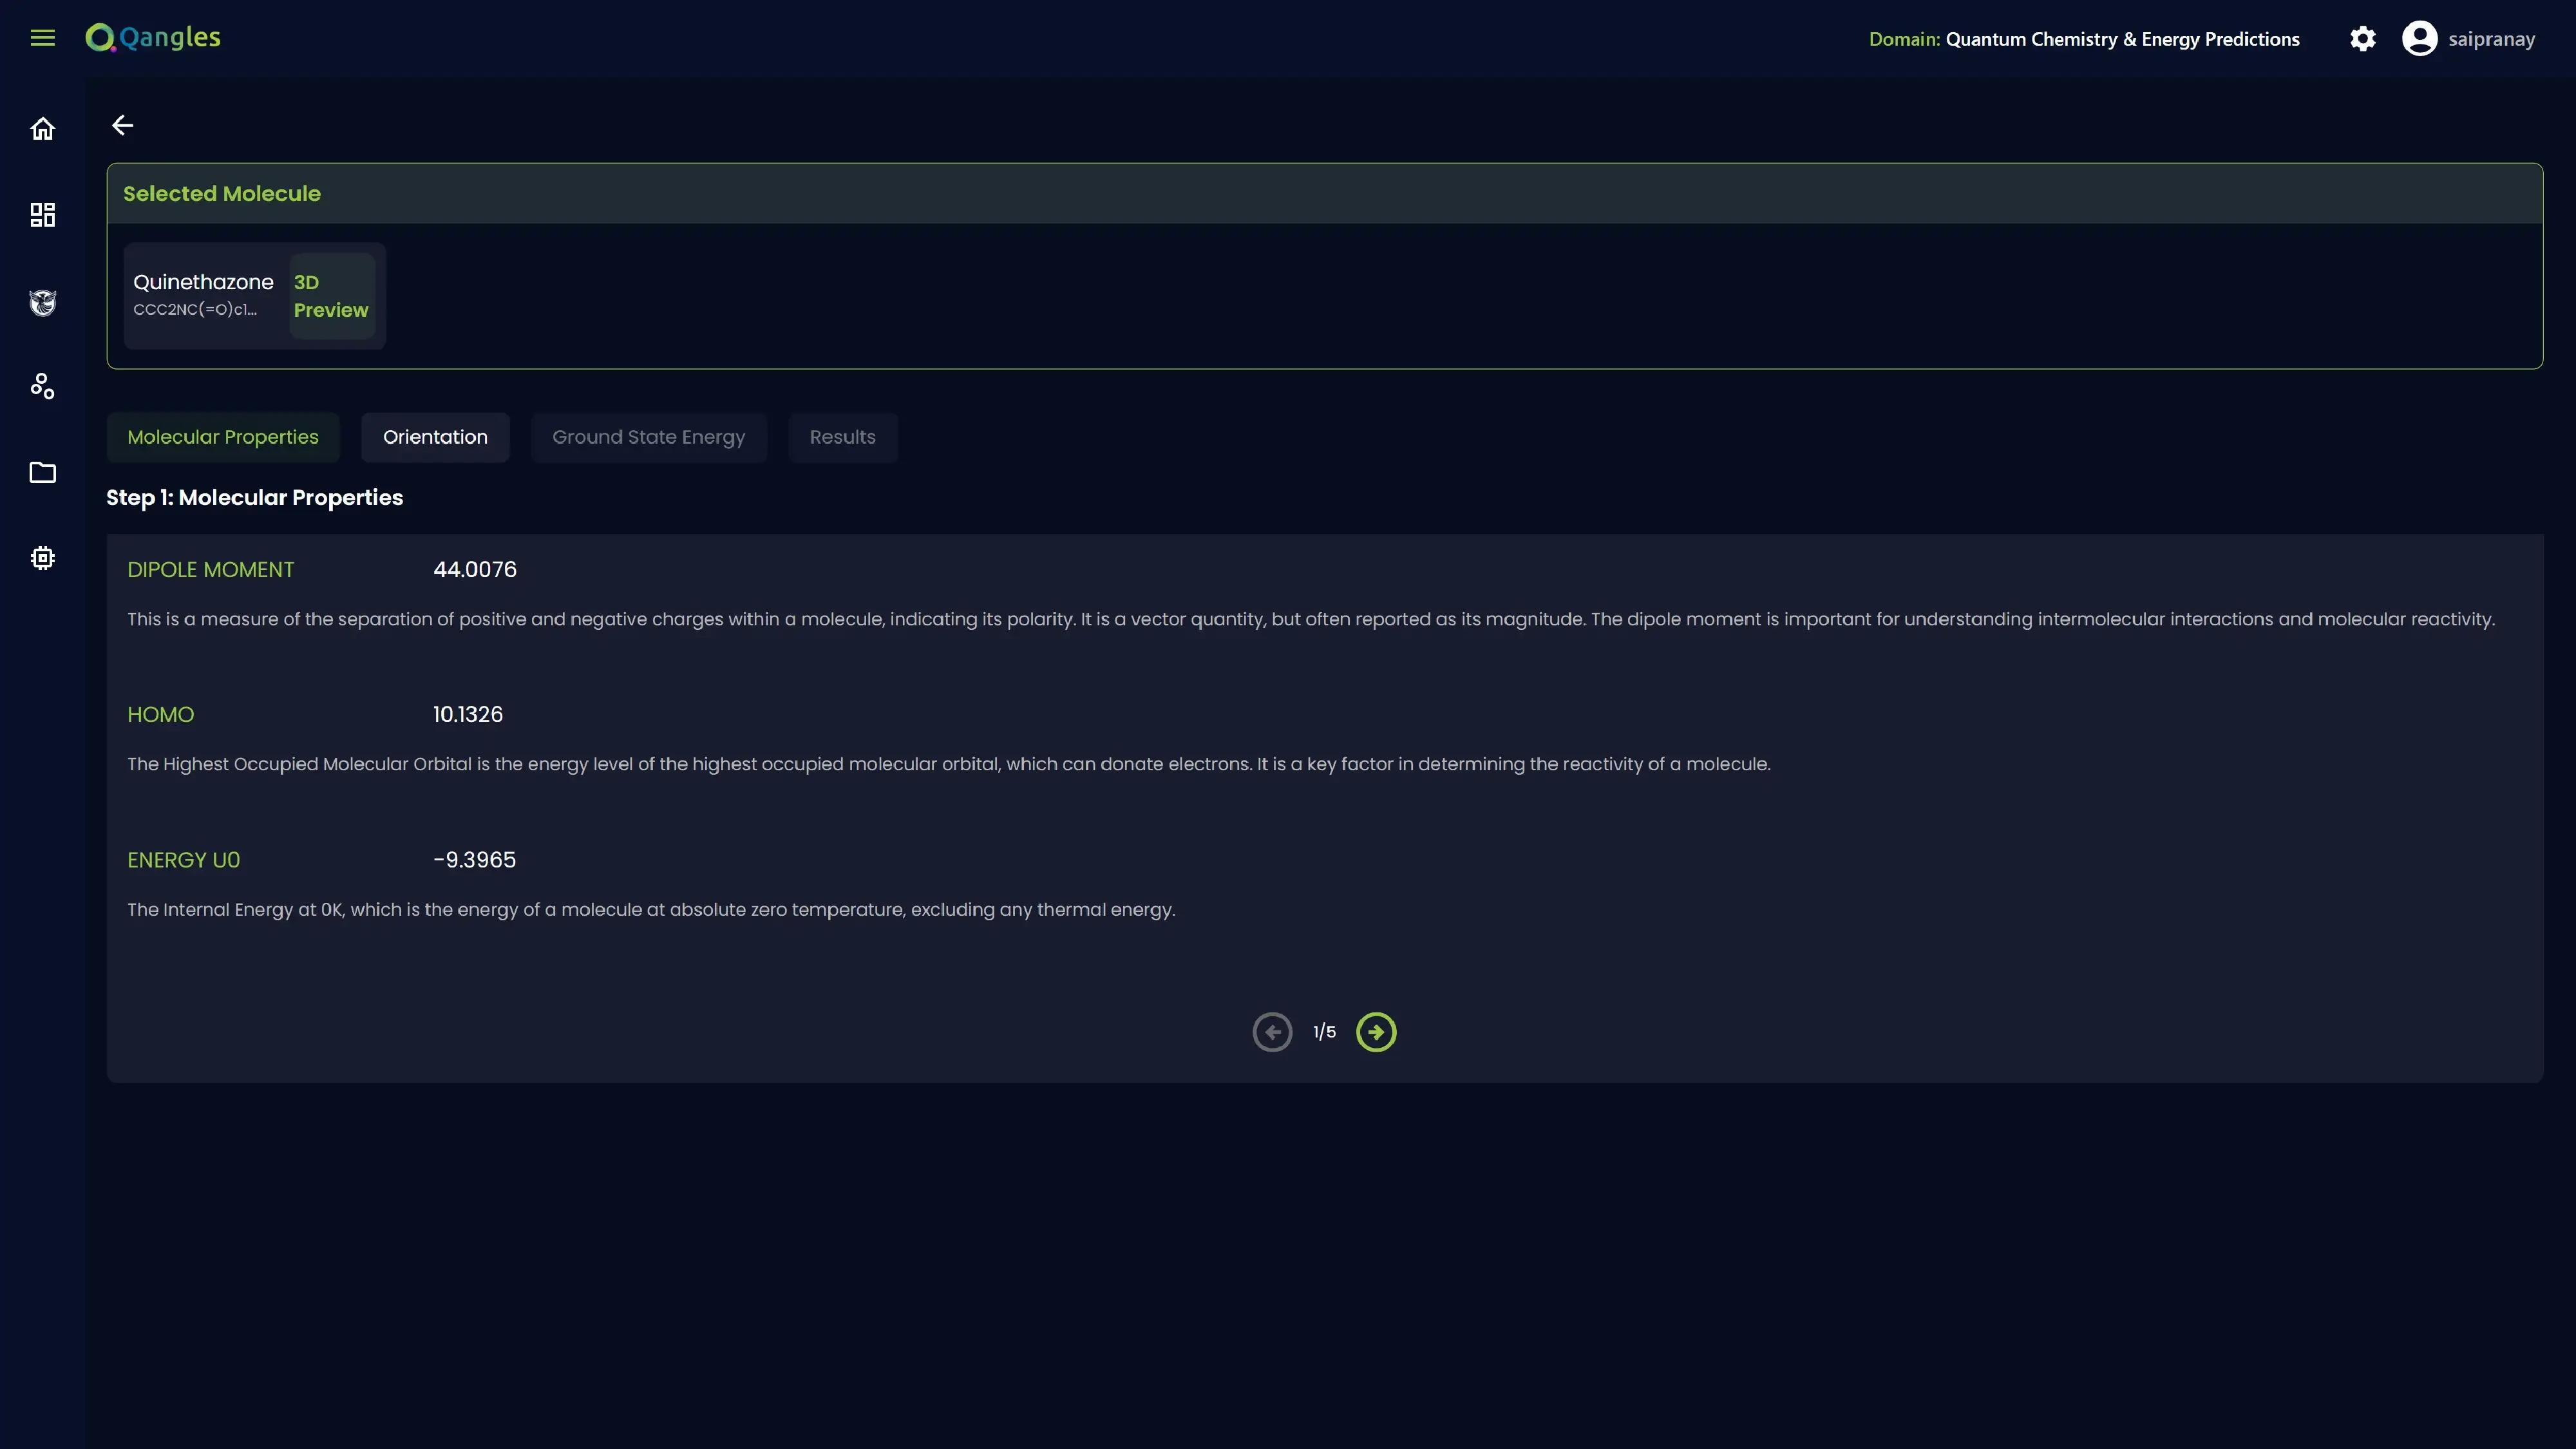2576x1449 pixels.
Task: Click the Qangles logo
Action: point(154,38)
